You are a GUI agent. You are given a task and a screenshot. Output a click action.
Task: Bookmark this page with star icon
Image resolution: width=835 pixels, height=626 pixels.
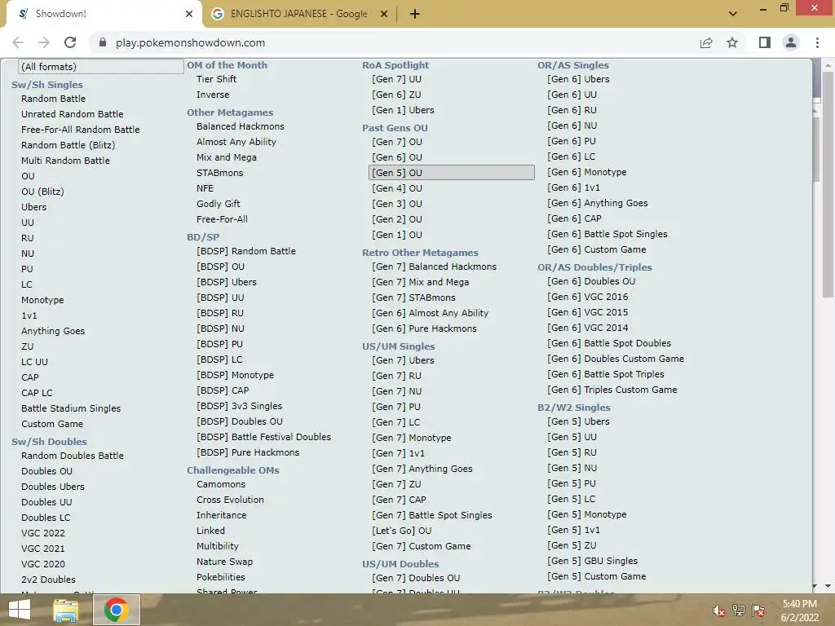pos(732,42)
